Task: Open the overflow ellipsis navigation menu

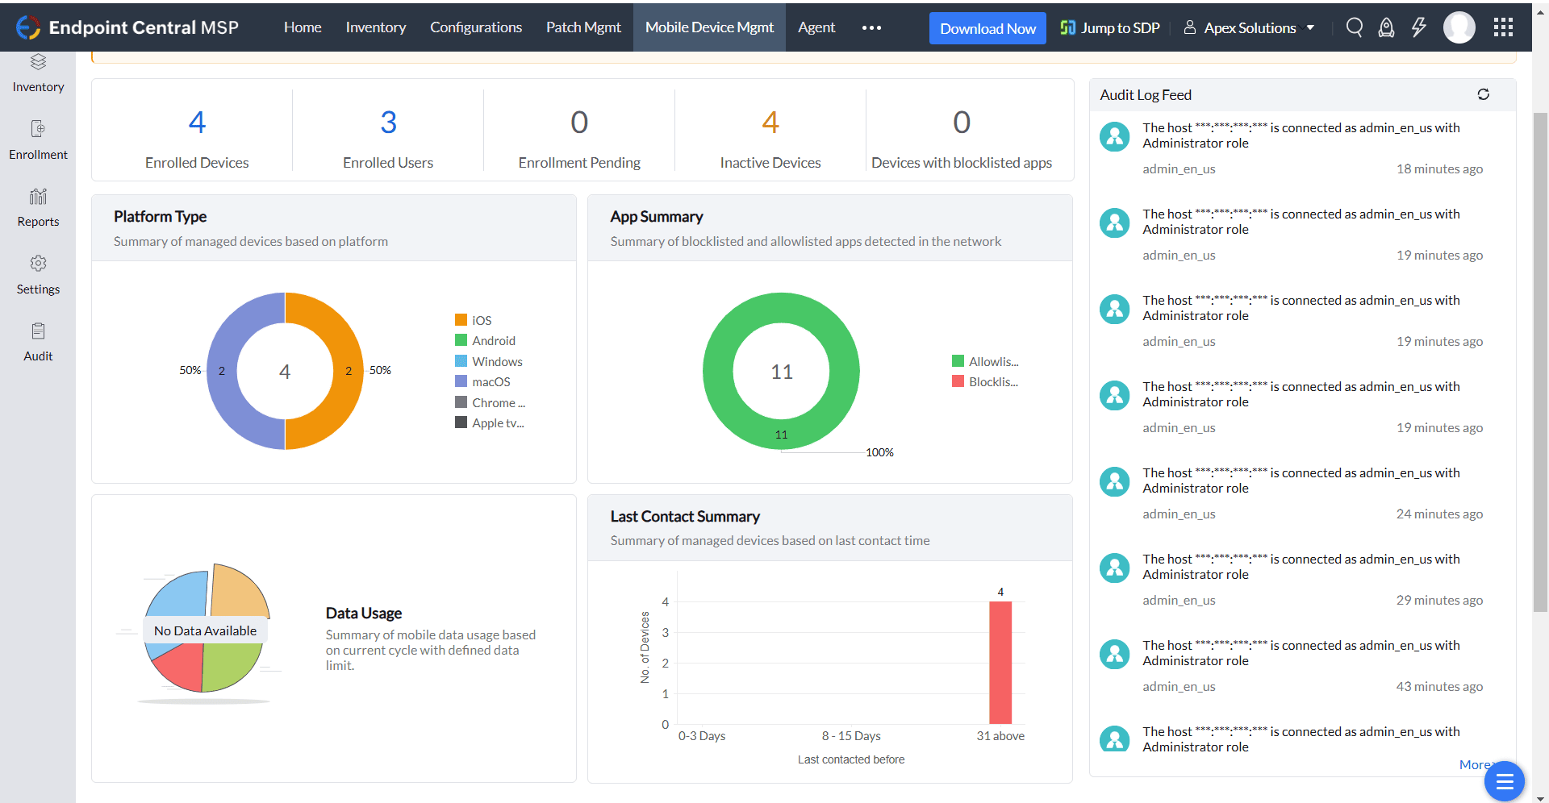Action: [x=871, y=27]
